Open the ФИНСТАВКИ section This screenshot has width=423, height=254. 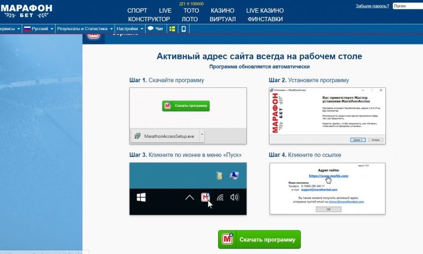click(265, 19)
